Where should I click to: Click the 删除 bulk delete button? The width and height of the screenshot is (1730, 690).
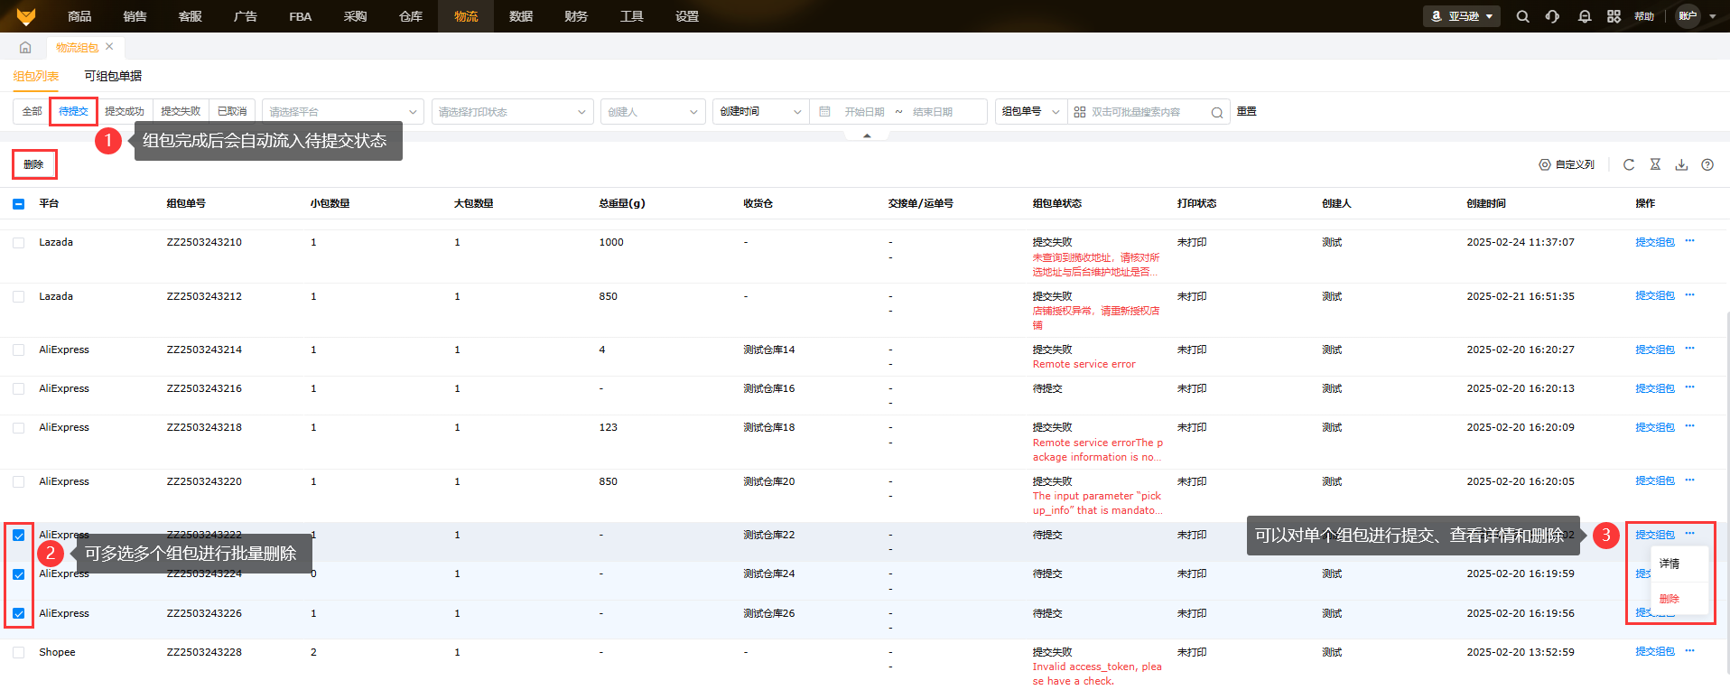coord(33,164)
